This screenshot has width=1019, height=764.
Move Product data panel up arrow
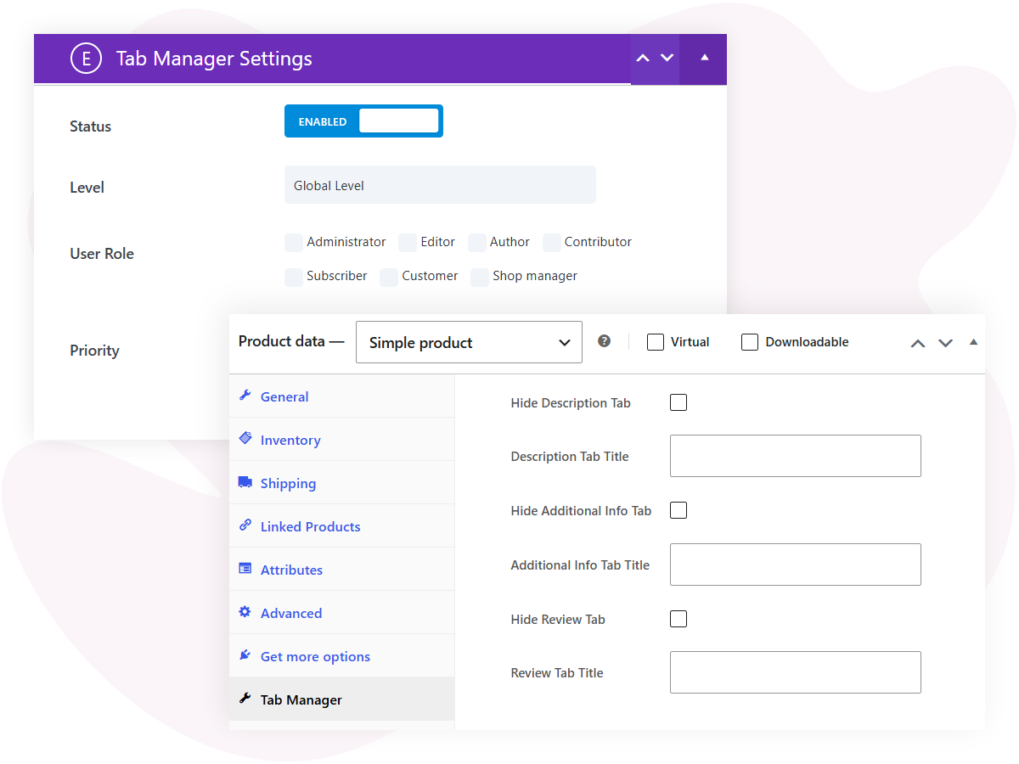click(918, 343)
